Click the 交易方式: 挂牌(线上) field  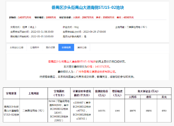tap(23, 27)
